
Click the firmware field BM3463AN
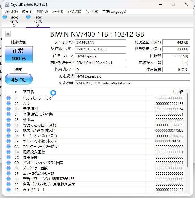100,42
